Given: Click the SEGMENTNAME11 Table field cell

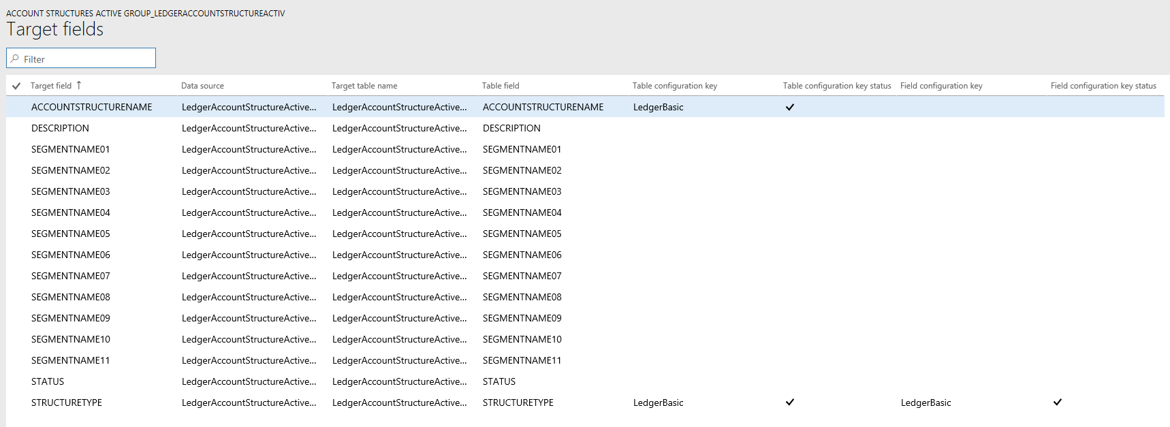Looking at the screenshot, I should pyautogui.click(x=522, y=360).
